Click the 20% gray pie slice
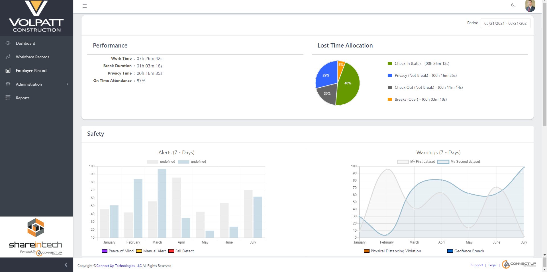Viewport: 547px width, 272px height. 328,94
